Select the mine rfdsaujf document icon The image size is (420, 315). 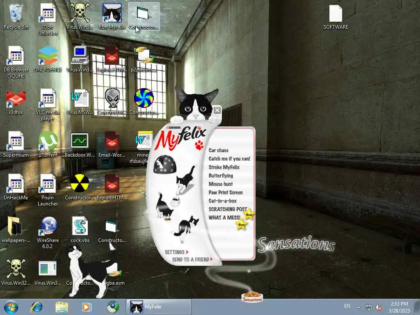[x=142, y=147]
